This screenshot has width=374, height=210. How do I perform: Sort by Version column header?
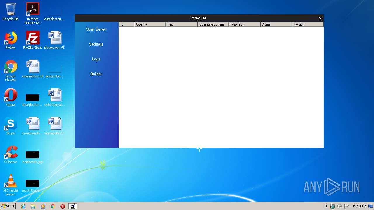tap(308, 24)
